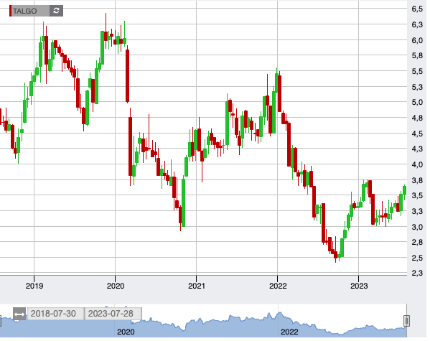Click the navigator's left edge handle
Image resolution: width=430 pixels, height=341 pixels.
click(x=1, y=321)
